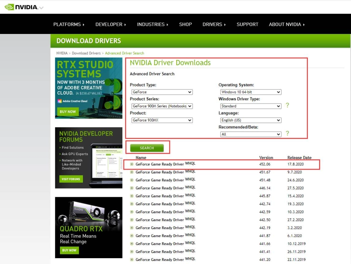Open help icon beside Recommended/Beta

point(288,133)
